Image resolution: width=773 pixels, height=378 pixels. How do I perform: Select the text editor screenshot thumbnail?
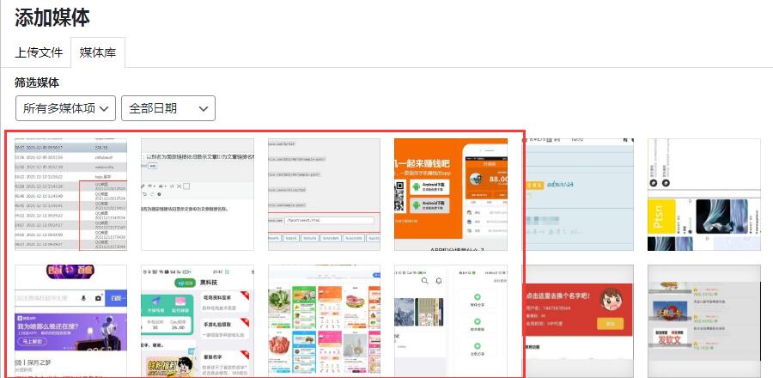[198, 195]
